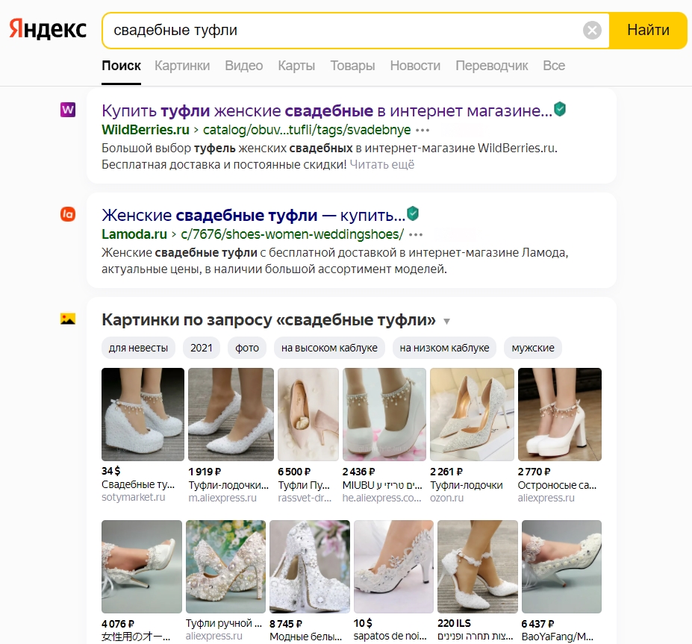The image size is (692, 644).
Task: Switch to the Новости tab
Action: (415, 66)
